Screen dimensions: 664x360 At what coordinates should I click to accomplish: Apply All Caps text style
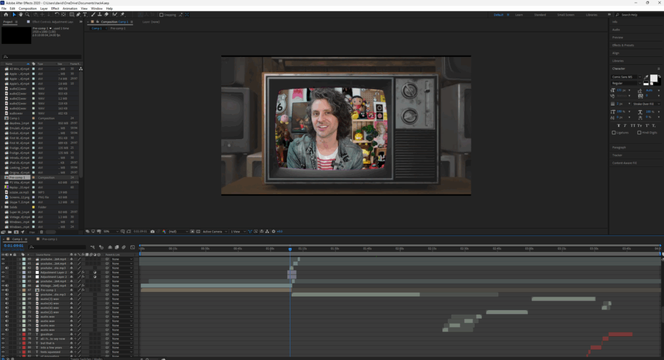click(633, 126)
